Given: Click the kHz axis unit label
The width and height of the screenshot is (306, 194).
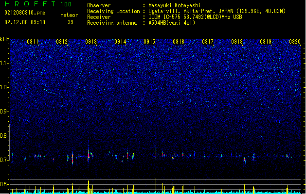Looking at the screenshot, I should [4, 39].
